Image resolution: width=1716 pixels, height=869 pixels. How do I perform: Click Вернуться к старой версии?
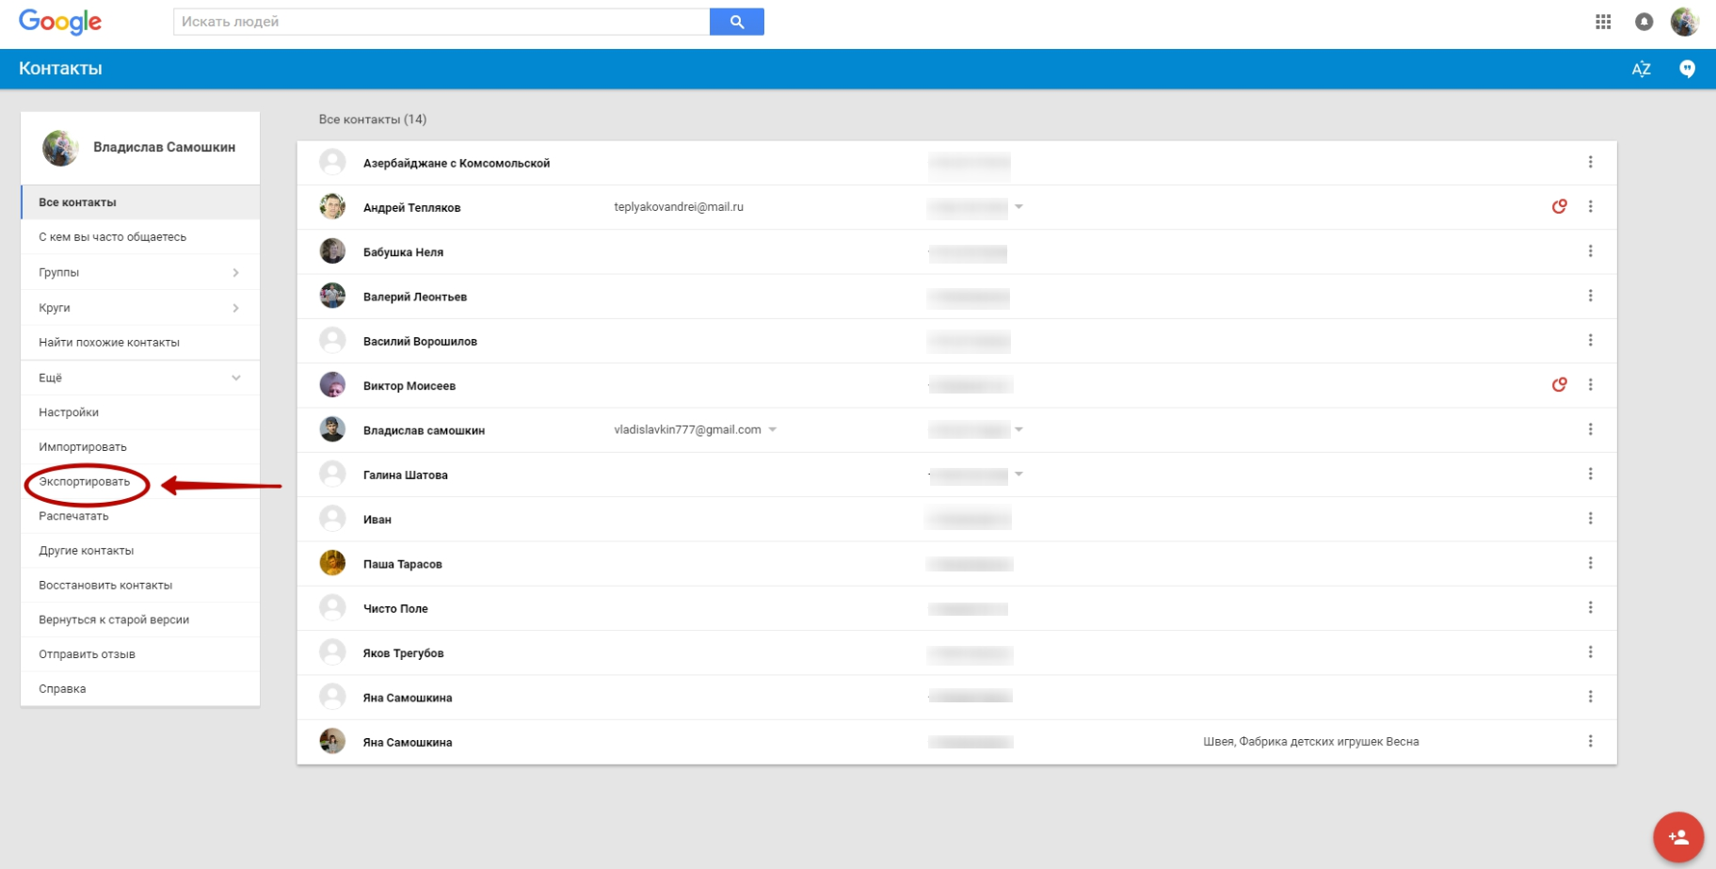(x=114, y=620)
